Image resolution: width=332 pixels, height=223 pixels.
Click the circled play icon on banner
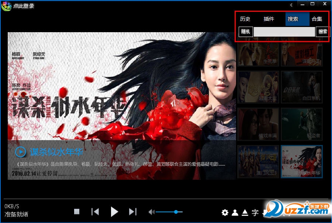[21, 152]
